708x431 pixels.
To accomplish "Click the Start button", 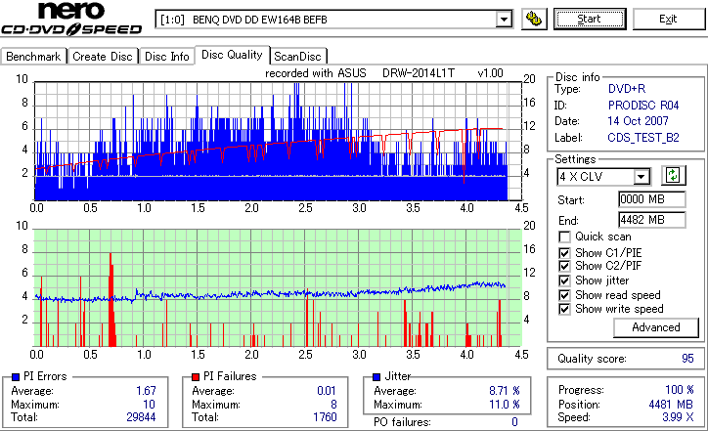I will click(x=590, y=19).
